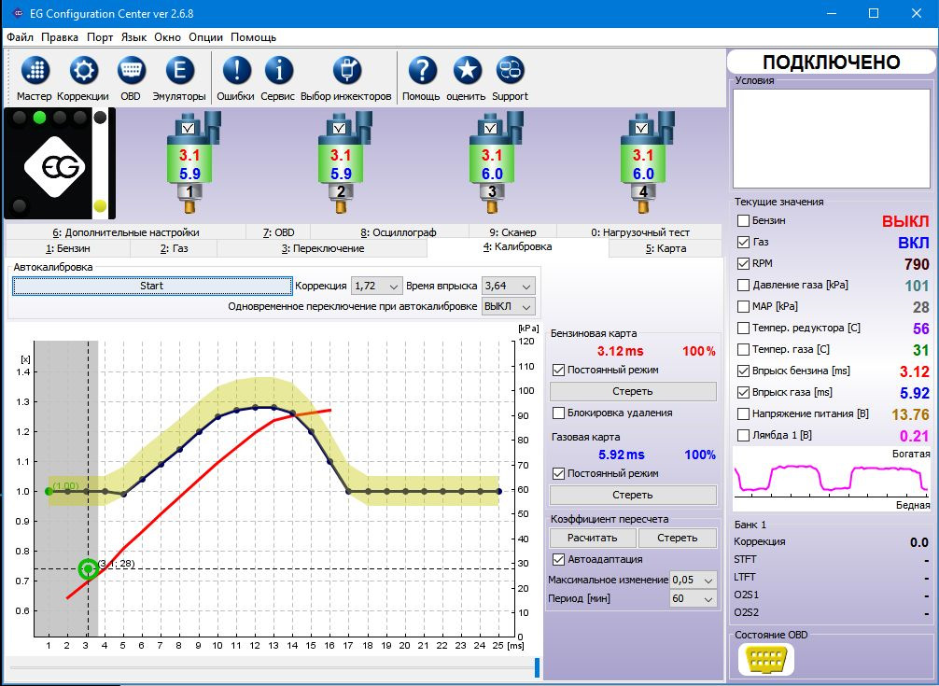Enable Блокировка удаления checkbox

(559, 413)
